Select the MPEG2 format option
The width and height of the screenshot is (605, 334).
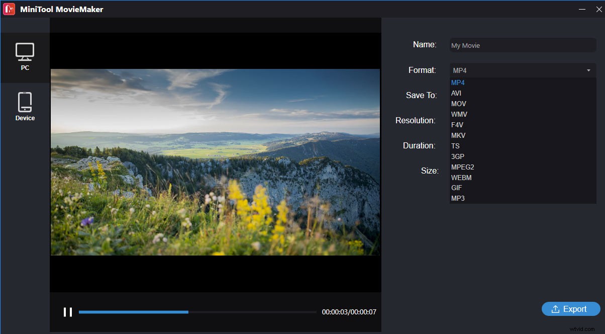(x=462, y=167)
